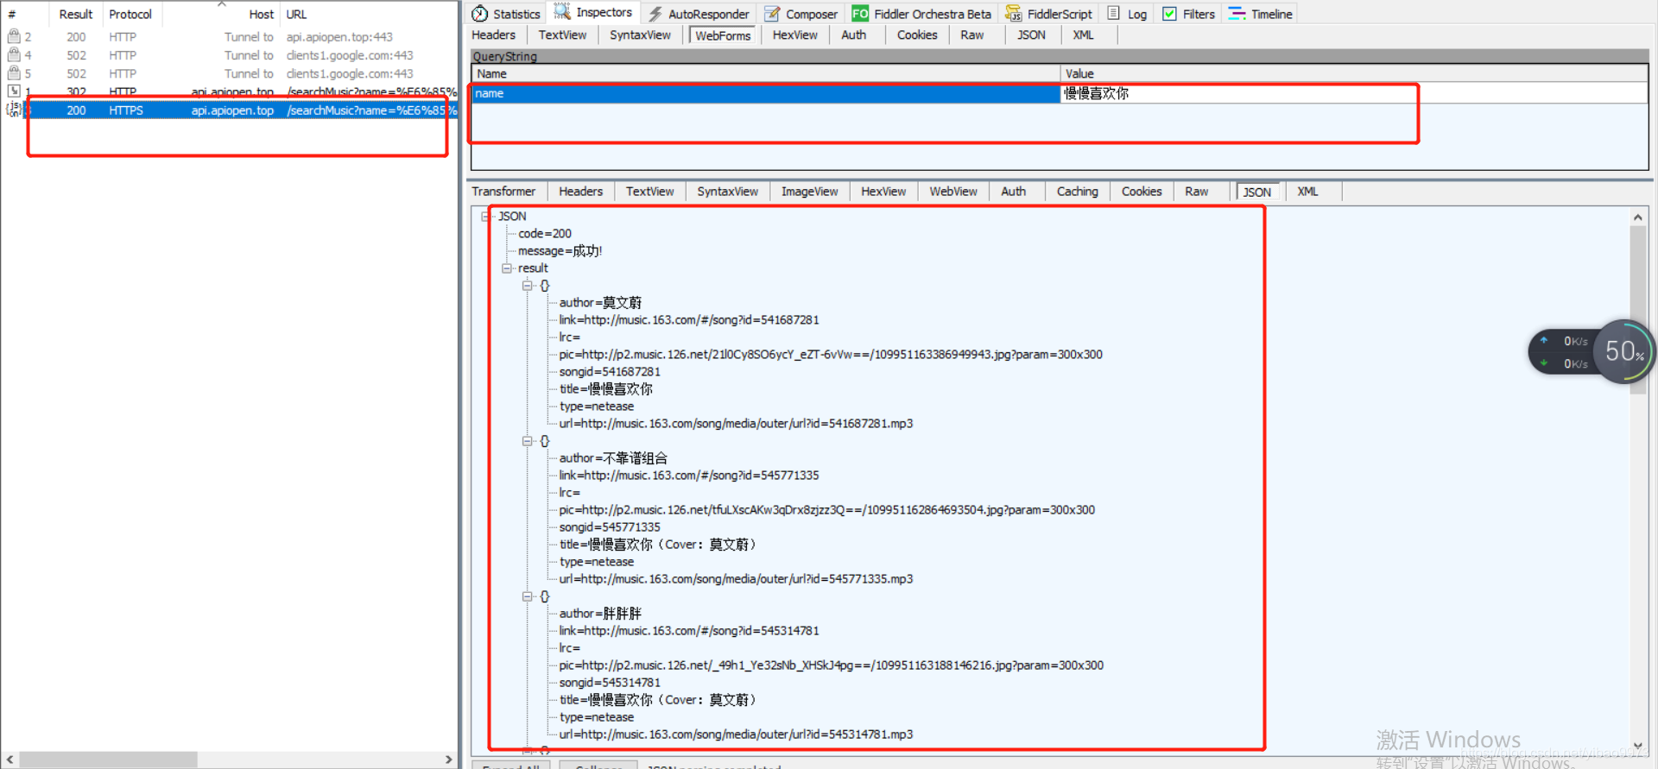Click the AutoResponder lightning icon
Viewport: 1658px width, 769px height.
655,14
